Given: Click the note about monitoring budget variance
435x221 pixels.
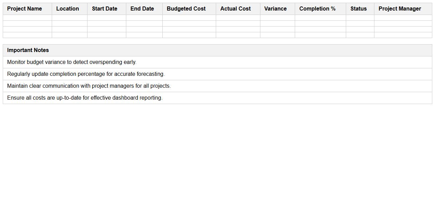Looking at the screenshot, I should (72, 62).
